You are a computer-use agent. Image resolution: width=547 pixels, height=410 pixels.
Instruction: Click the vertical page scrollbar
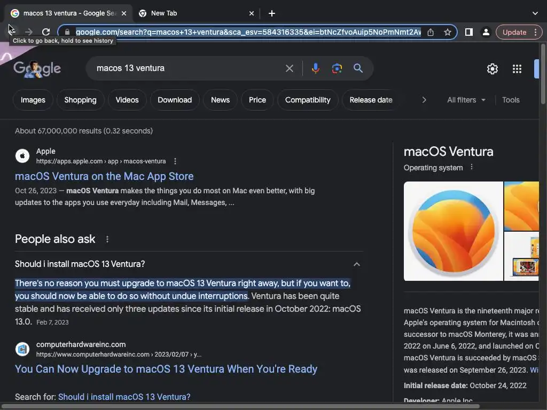pyautogui.click(x=543, y=74)
